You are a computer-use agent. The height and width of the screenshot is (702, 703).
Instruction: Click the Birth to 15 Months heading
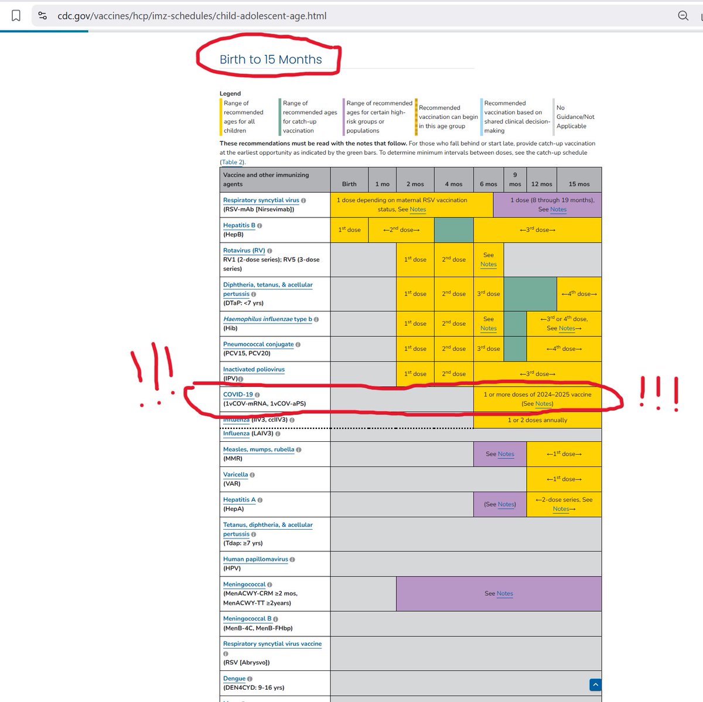coord(271,60)
